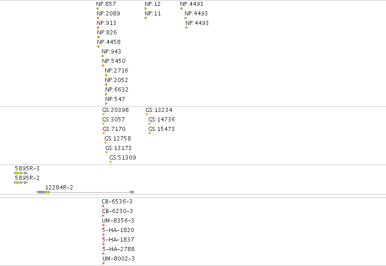
Task: Click the GS:14736 text label
Action: click(x=162, y=120)
